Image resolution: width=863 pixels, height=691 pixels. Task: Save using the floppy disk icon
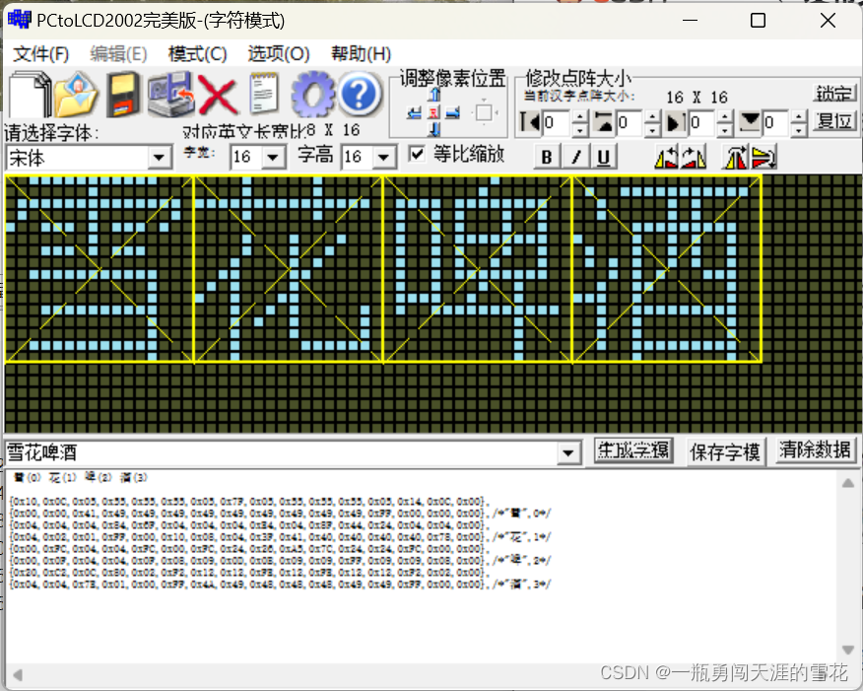pos(123,95)
